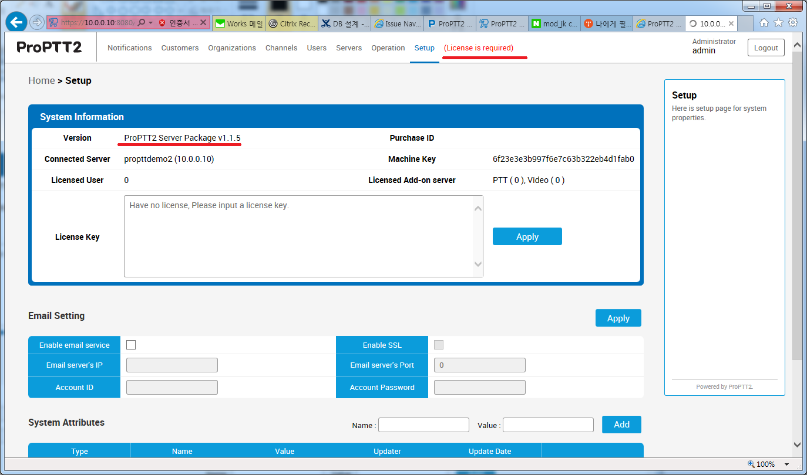The height and width of the screenshot is (475, 807).
Task: Click the License Key text area
Action: click(x=300, y=236)
